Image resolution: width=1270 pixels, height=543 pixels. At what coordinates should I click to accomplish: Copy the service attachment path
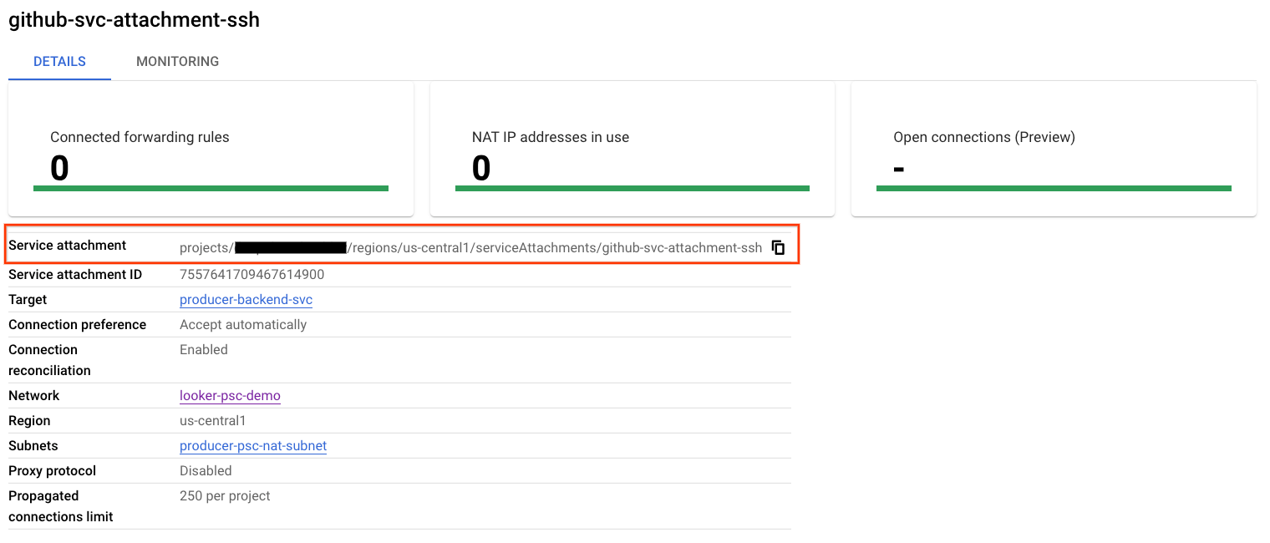[778, 247]
